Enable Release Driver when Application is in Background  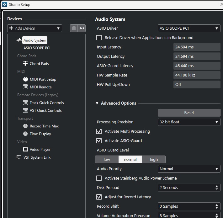pyautogui.click(x=99, y=38)
